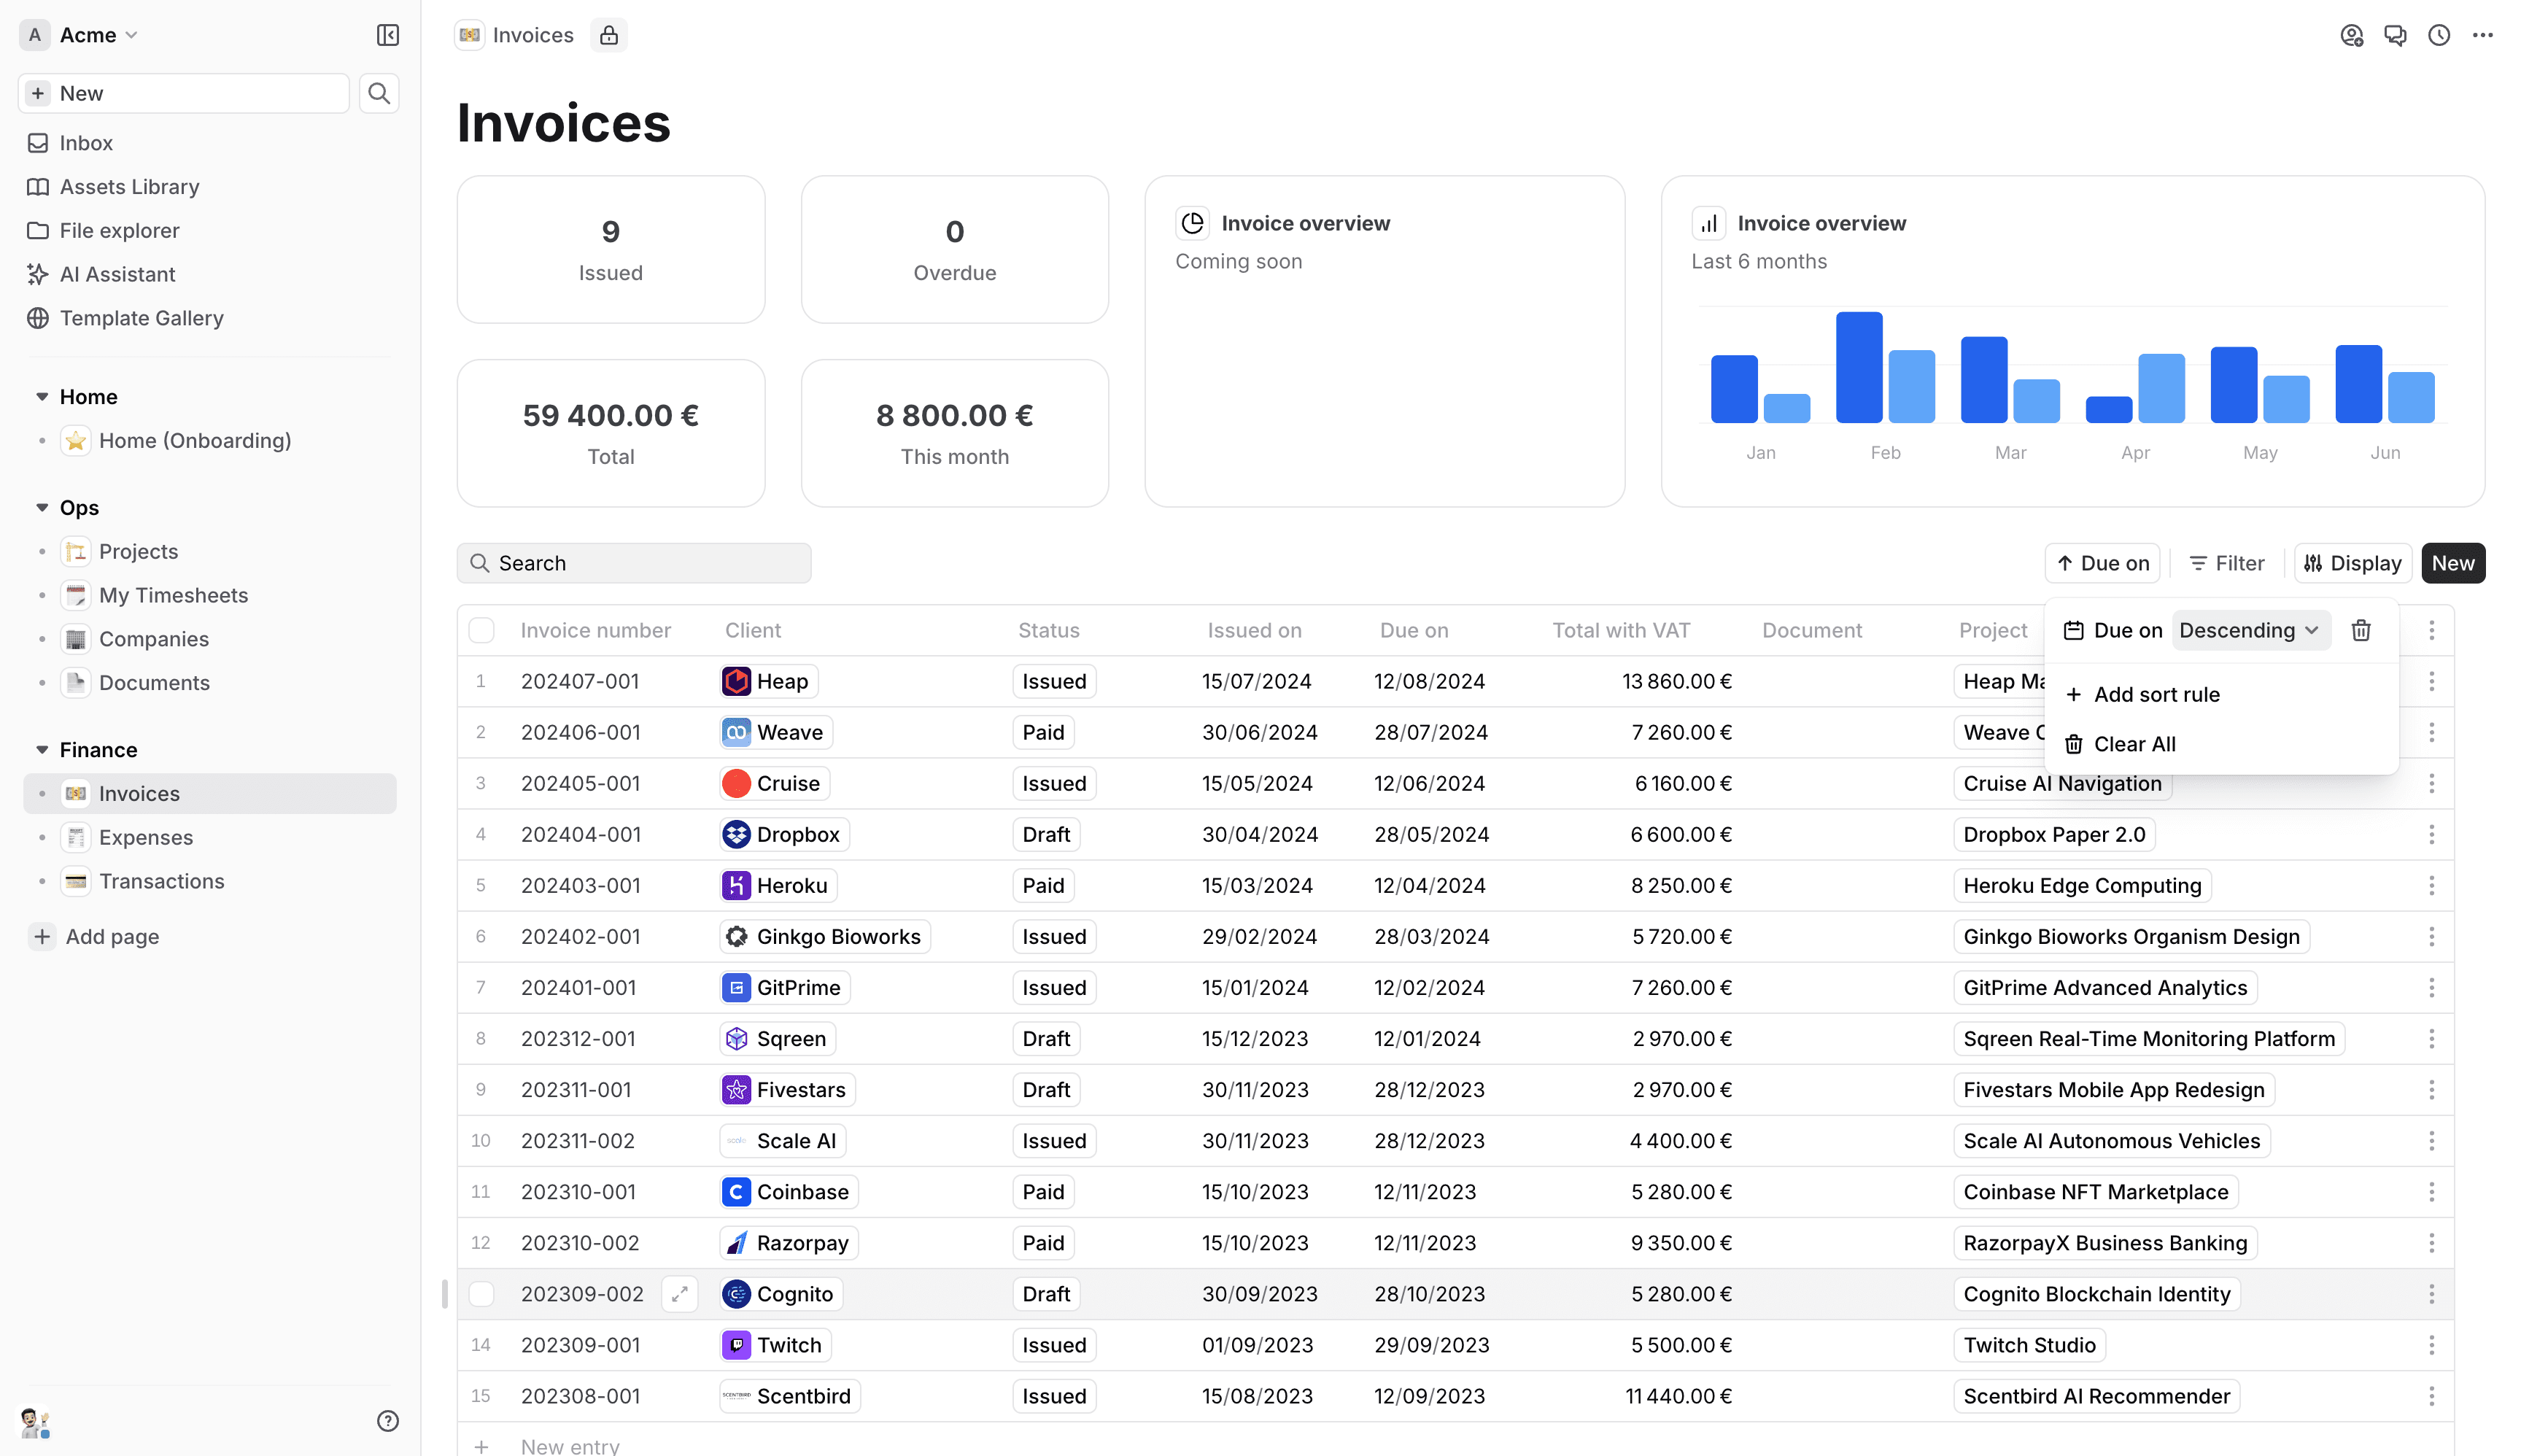The width and height of the screenshot is (2521, 1456).
Task: Open the lock icon next to Invoices
Action: (x=608, y=35)
